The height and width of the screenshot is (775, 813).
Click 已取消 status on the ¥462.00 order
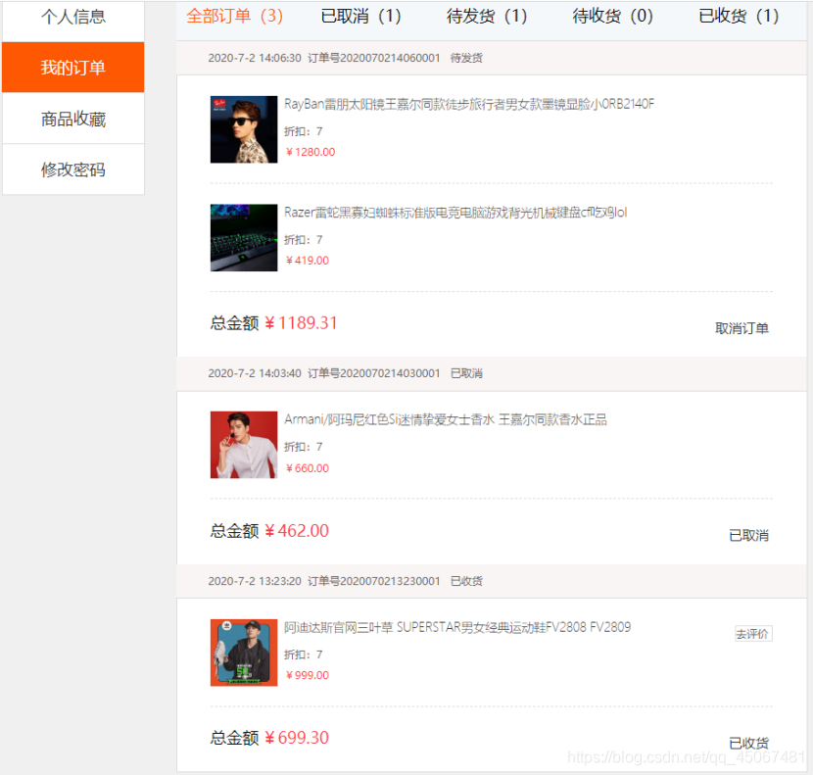tap(748, 535)
